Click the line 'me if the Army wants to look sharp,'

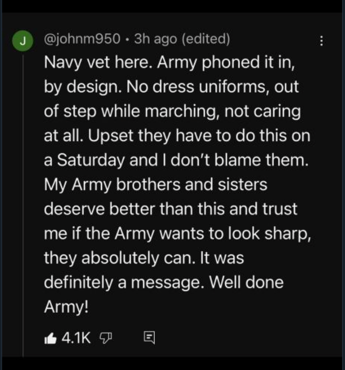click(178, 234)
